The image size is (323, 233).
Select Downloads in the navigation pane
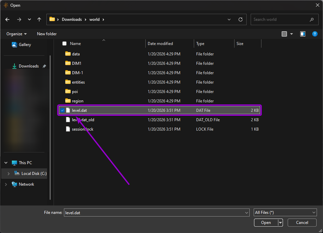pos(28,66)
